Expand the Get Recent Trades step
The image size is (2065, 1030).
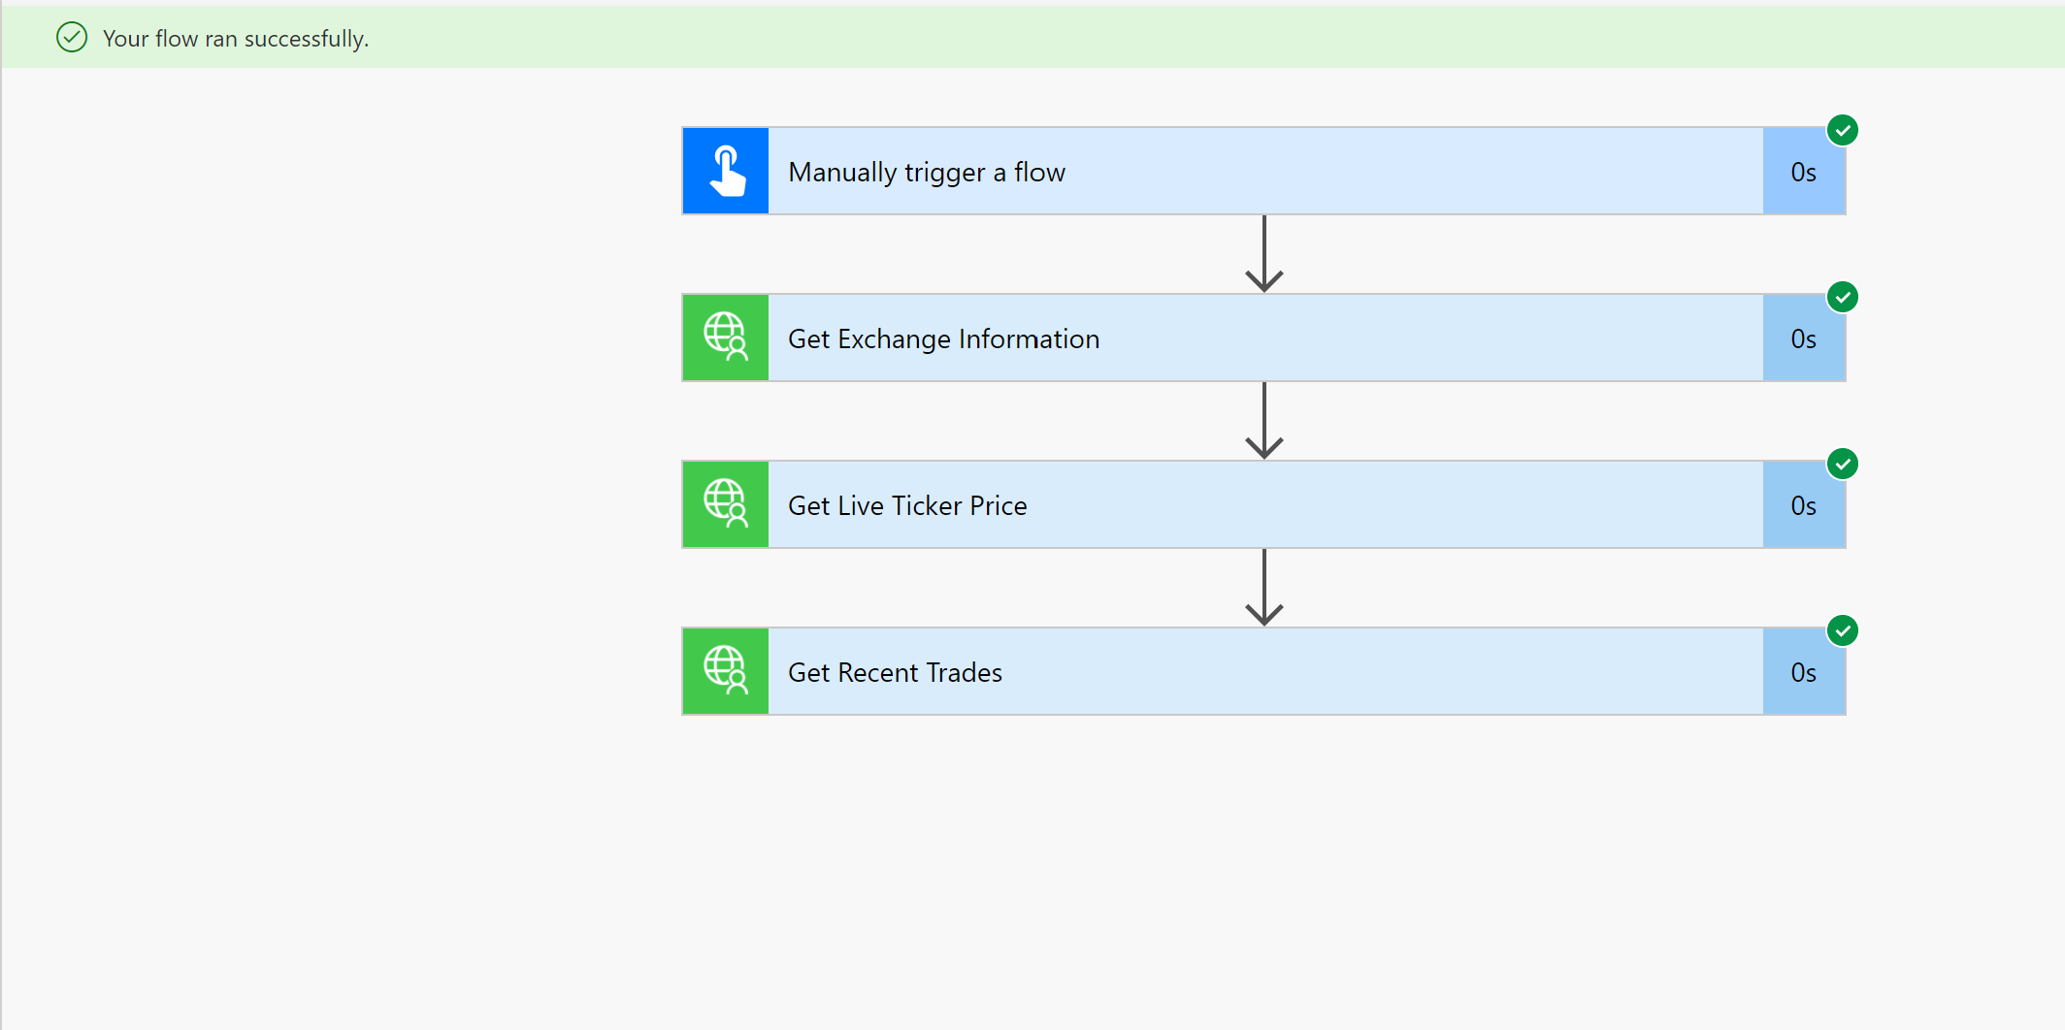click(1263, 672)
